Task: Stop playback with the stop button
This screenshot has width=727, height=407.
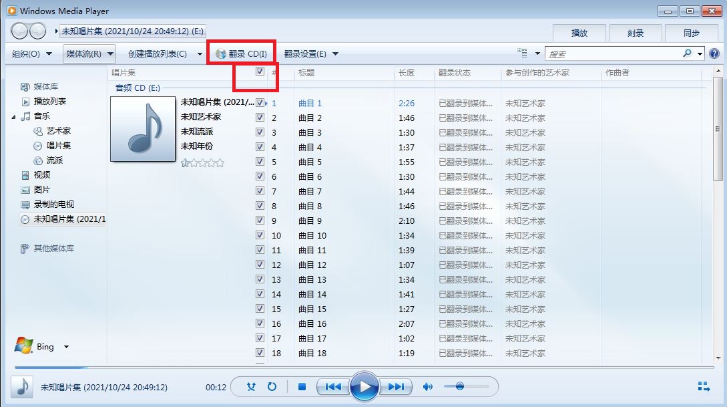Action: click(x=302, y=386)
